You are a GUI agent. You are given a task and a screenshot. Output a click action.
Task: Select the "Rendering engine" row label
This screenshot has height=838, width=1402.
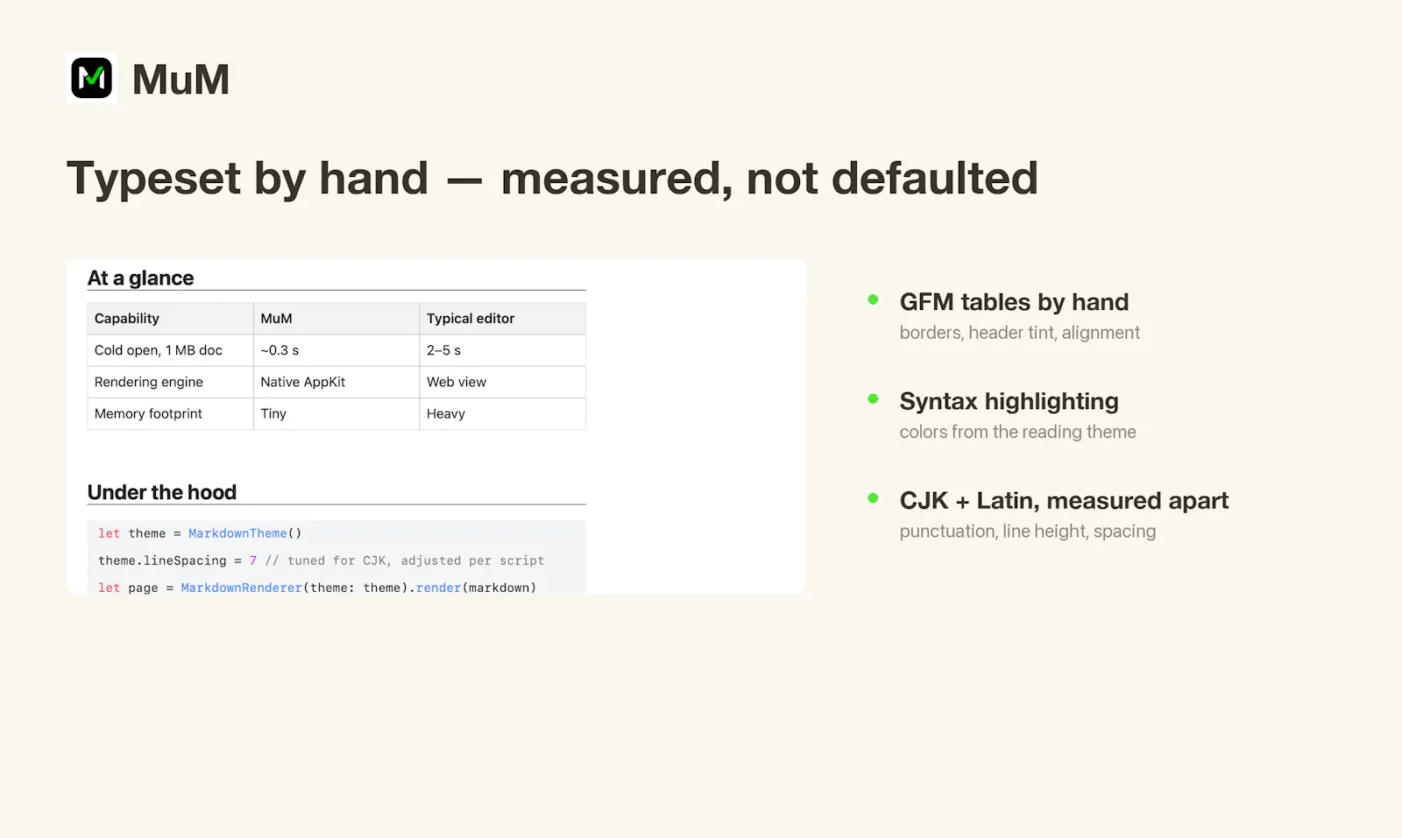pos(149,382)
